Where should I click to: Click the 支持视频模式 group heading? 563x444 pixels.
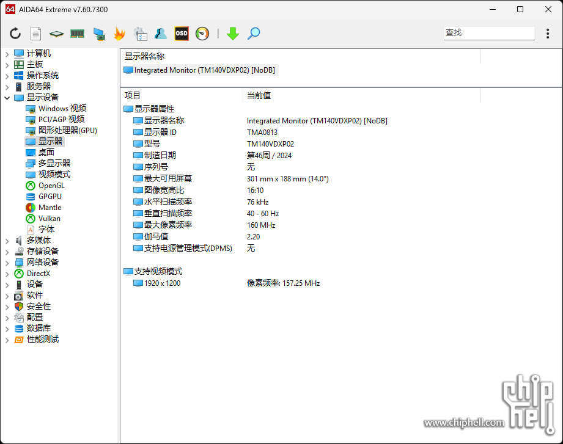pos(153,272)
